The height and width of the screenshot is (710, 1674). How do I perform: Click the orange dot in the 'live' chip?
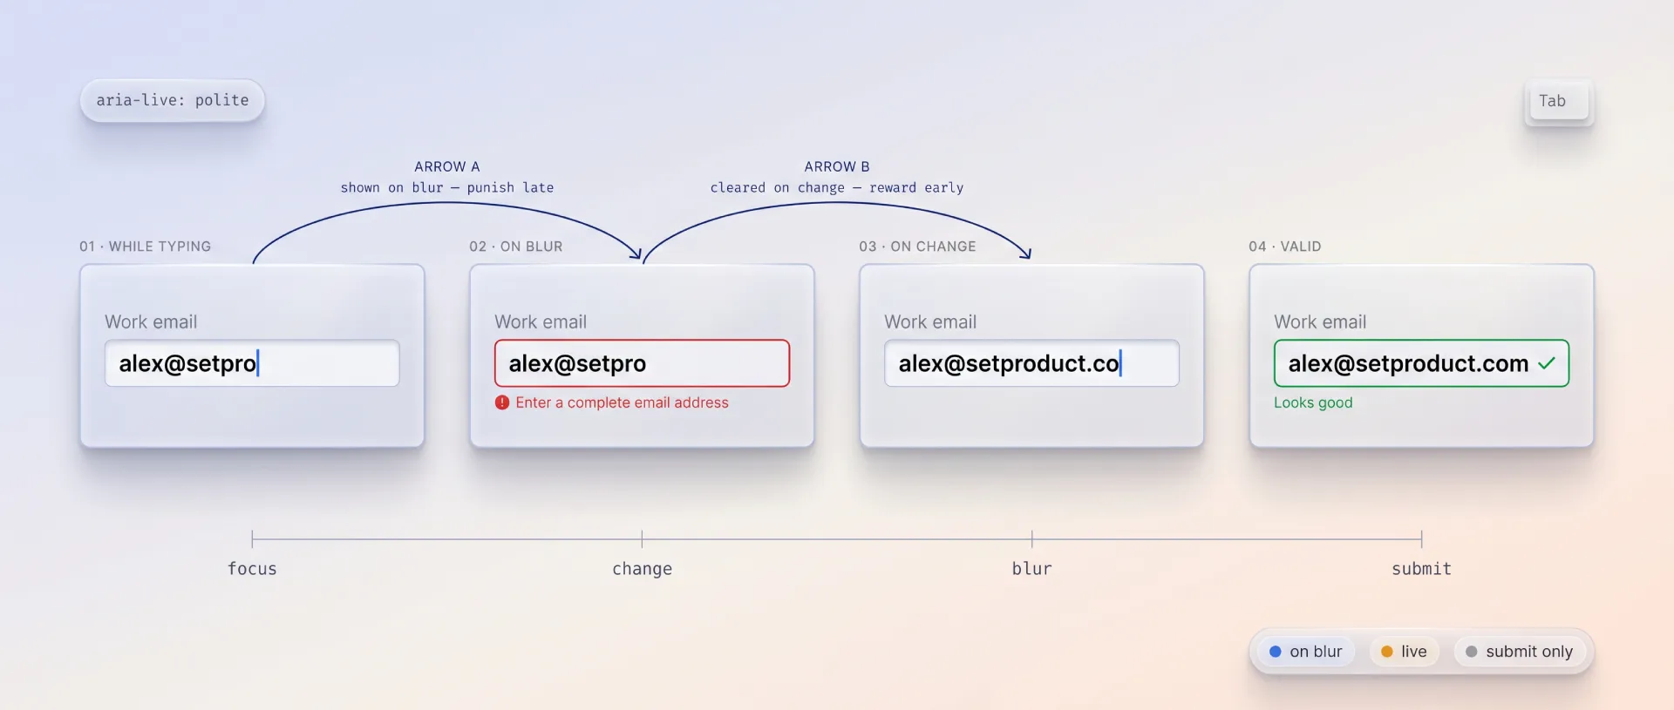tap(1386, 652)
